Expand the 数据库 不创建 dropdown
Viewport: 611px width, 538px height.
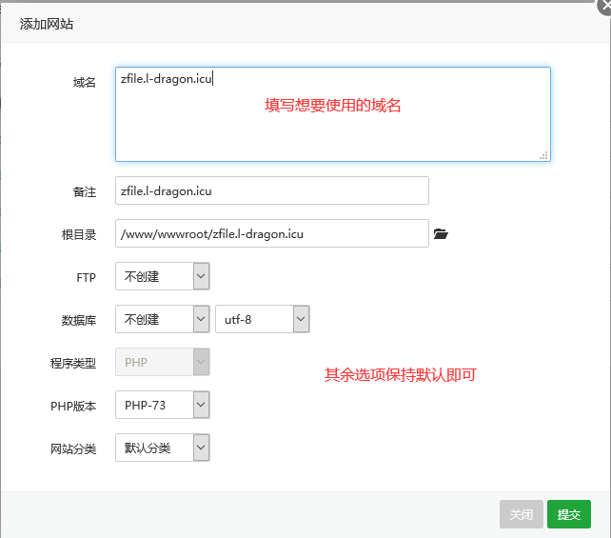pos(162,319)
